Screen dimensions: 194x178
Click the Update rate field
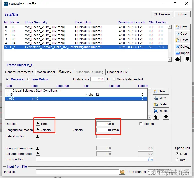point(97,79)
